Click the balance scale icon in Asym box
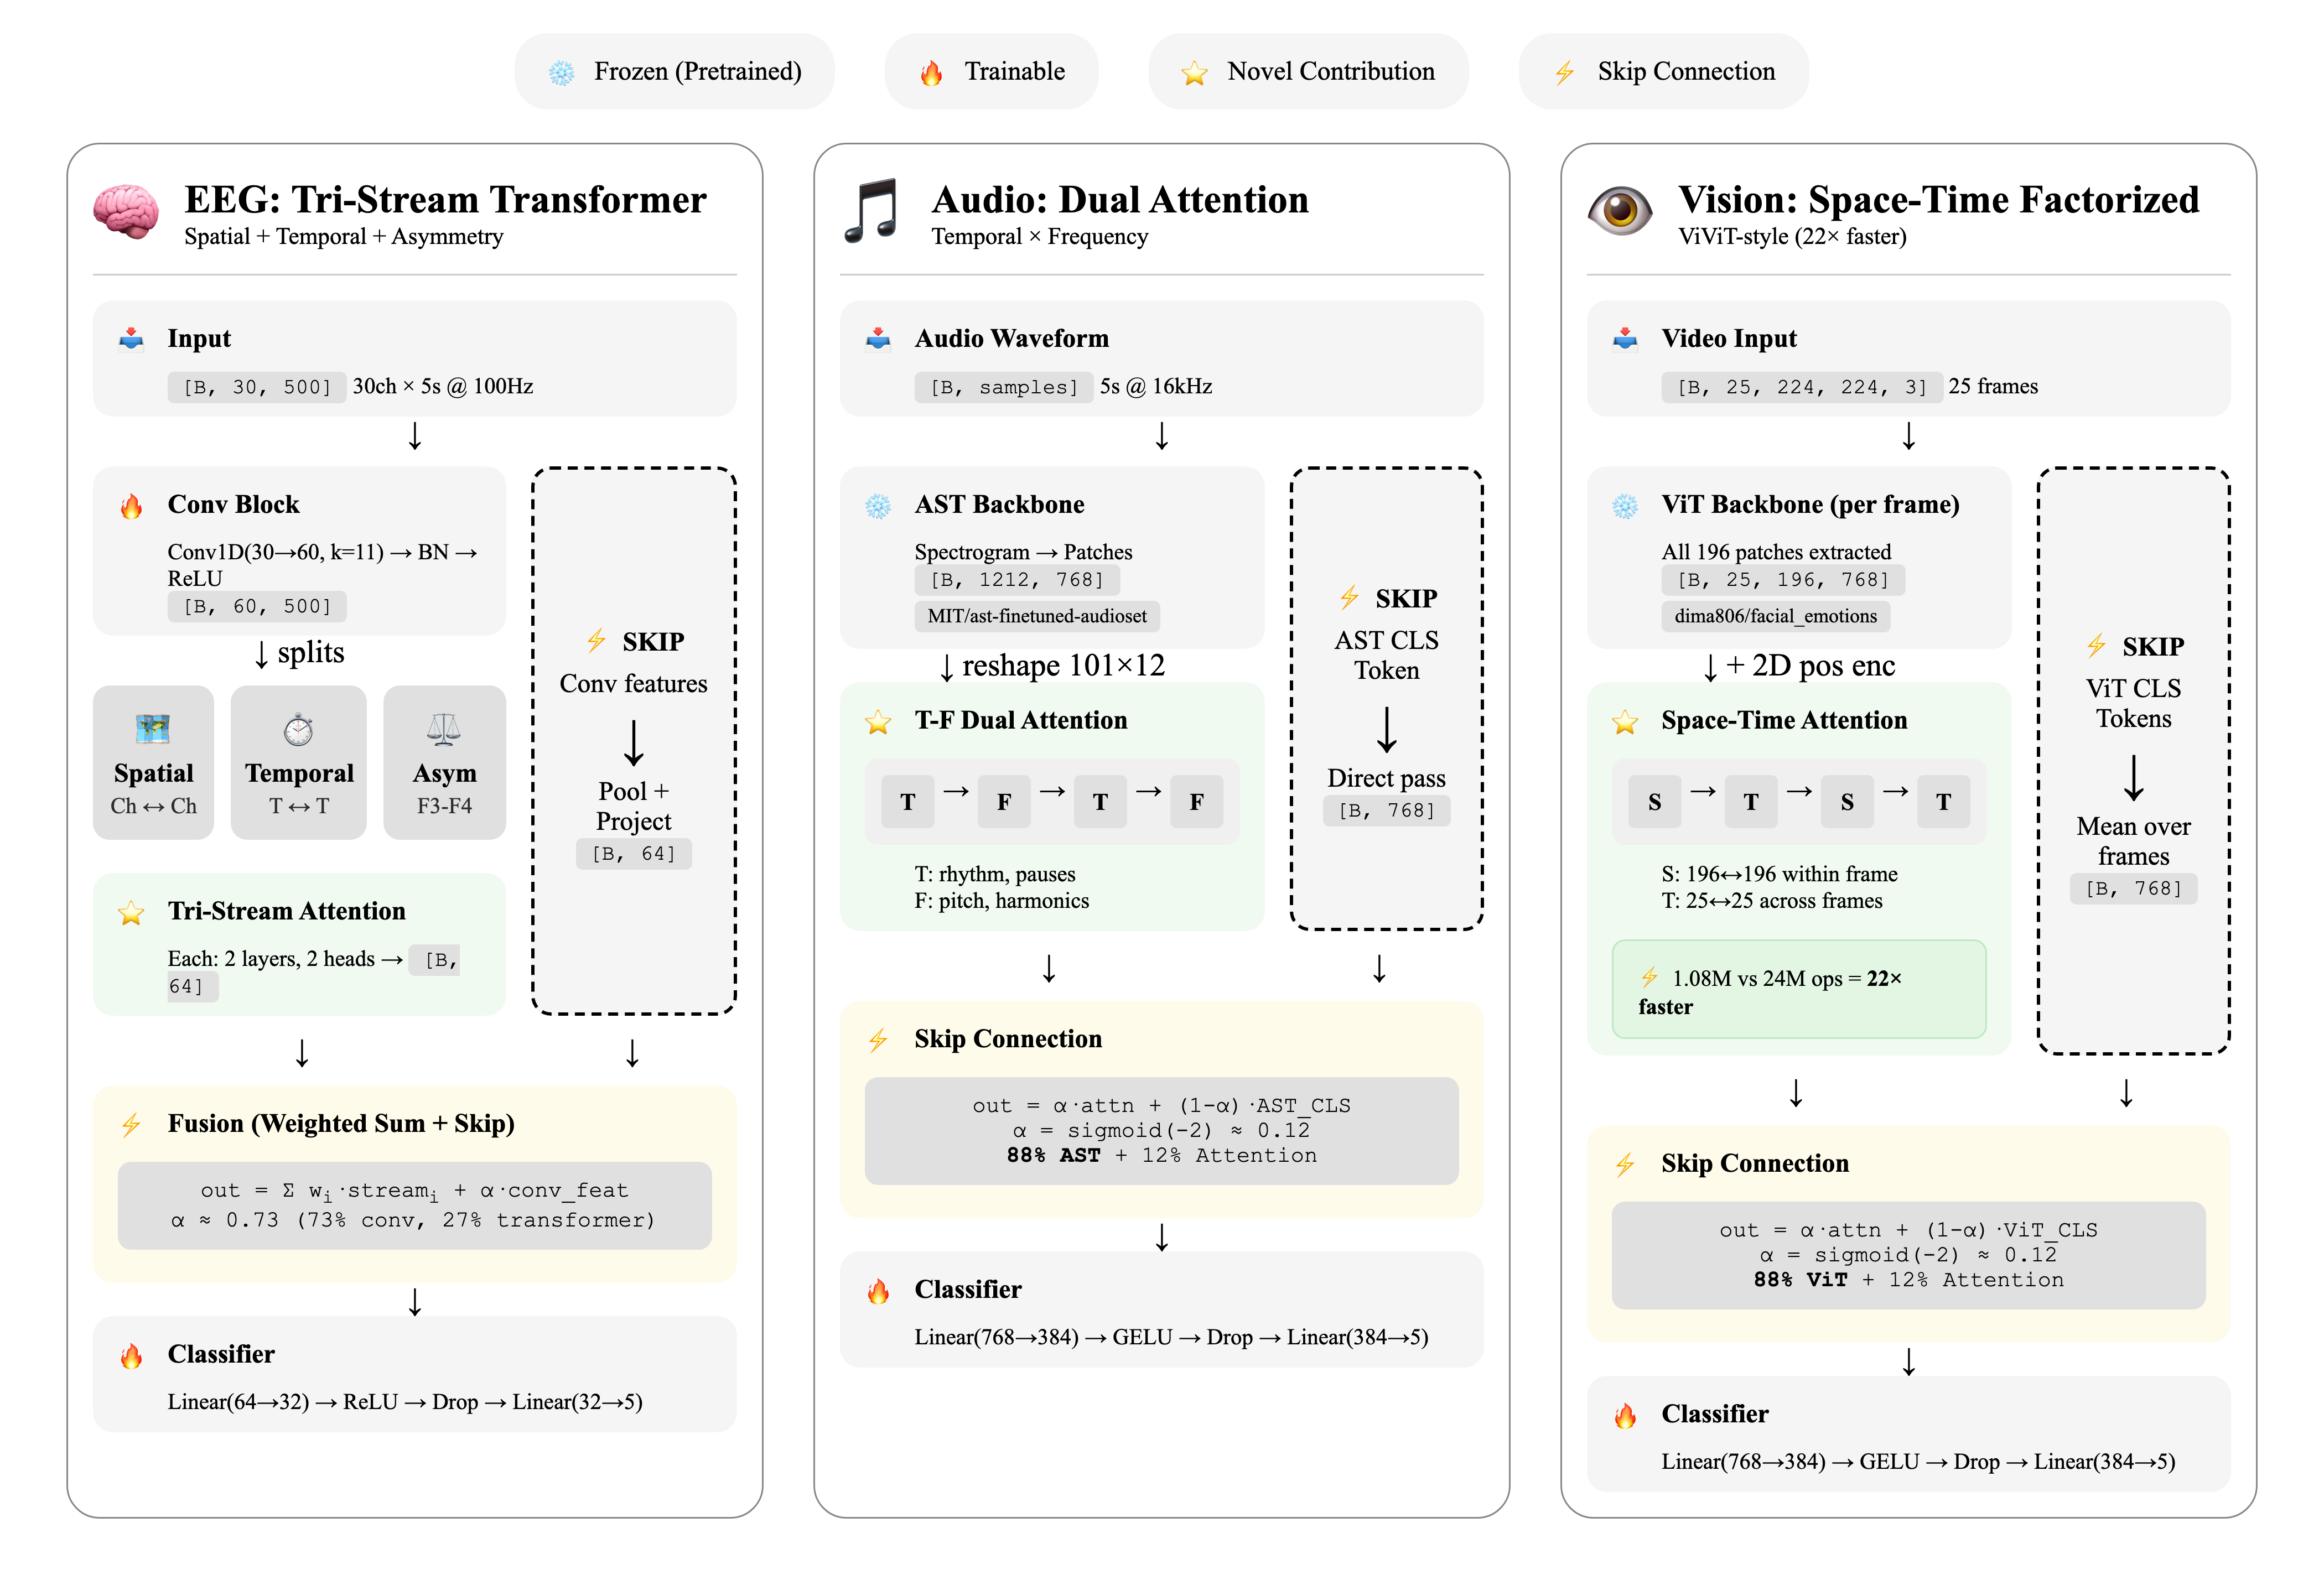2324x1585 pixels. tap(444, 730)
